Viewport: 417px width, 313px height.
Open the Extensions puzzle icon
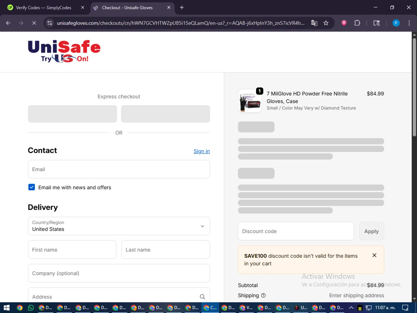click(x=357, y=23)
